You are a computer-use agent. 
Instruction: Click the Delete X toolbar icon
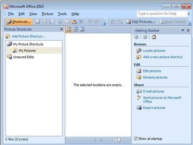(x=81, y=21)
